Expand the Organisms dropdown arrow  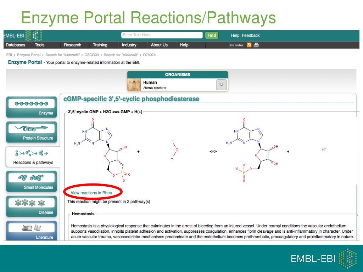pos(221,85)
